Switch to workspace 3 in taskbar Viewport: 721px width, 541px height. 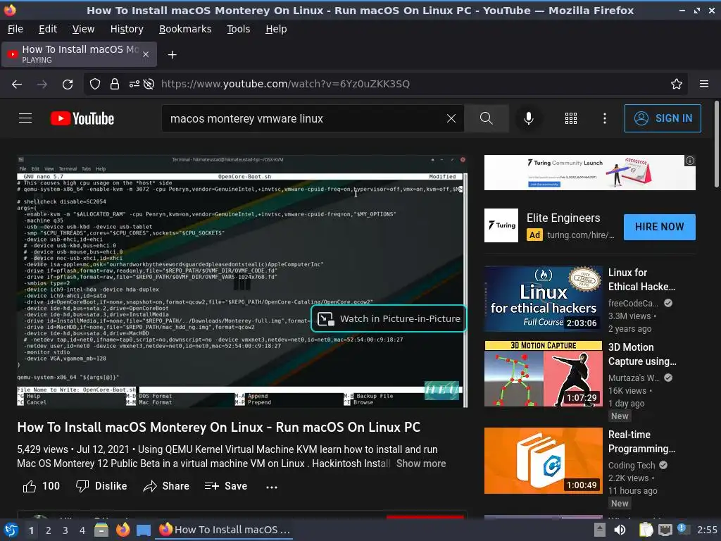65,530
